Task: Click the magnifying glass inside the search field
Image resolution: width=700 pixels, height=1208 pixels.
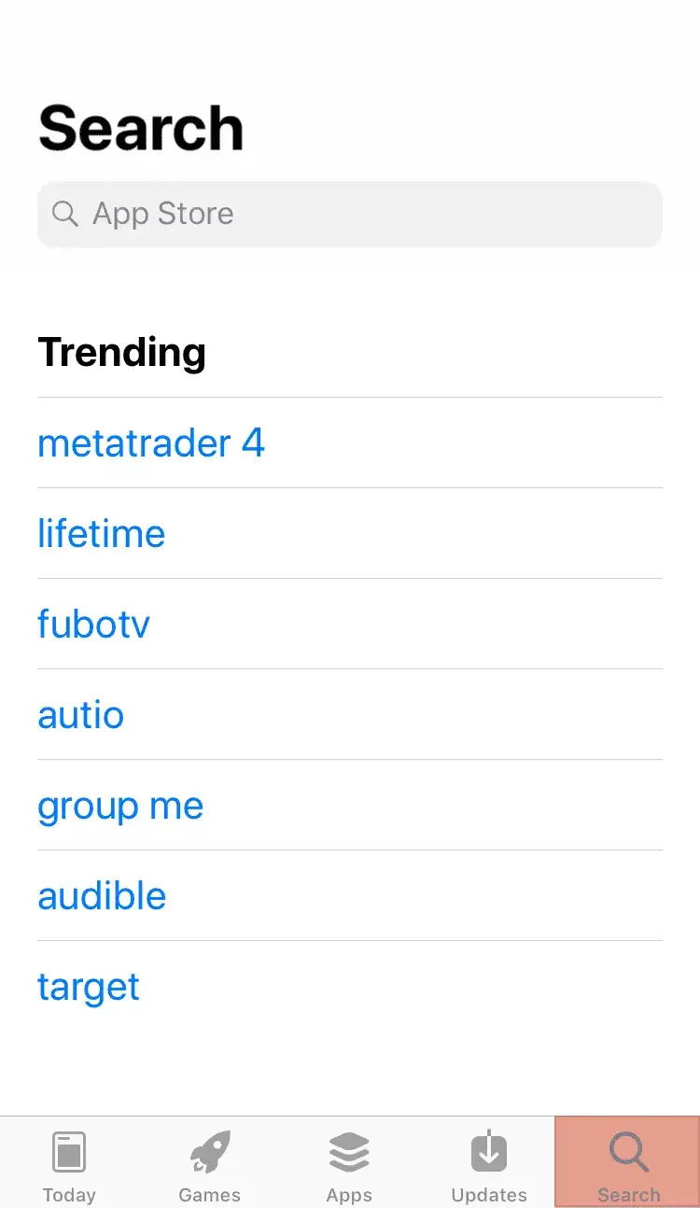Action: click(x=64, y=214)
